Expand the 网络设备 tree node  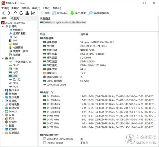click(3, 108)
